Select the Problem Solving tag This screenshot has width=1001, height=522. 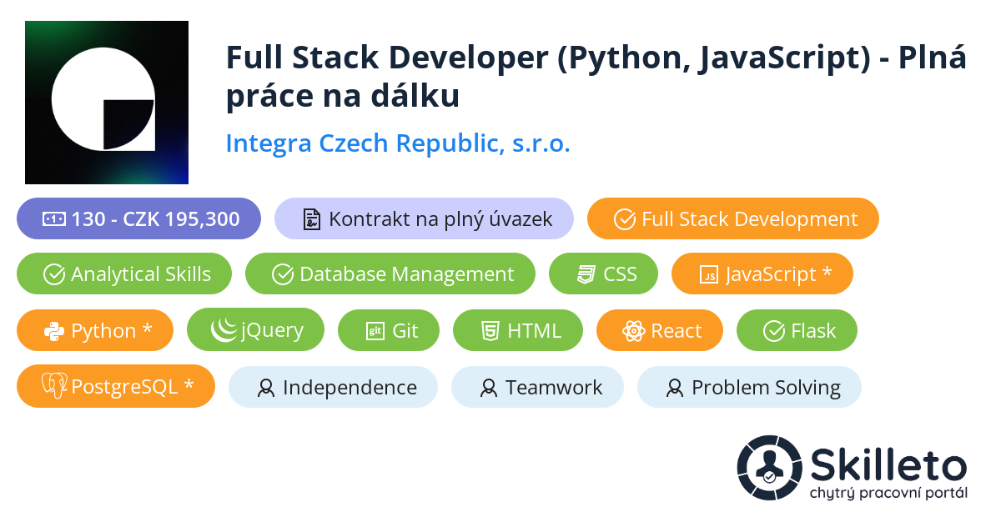click(x=749, y=387)
